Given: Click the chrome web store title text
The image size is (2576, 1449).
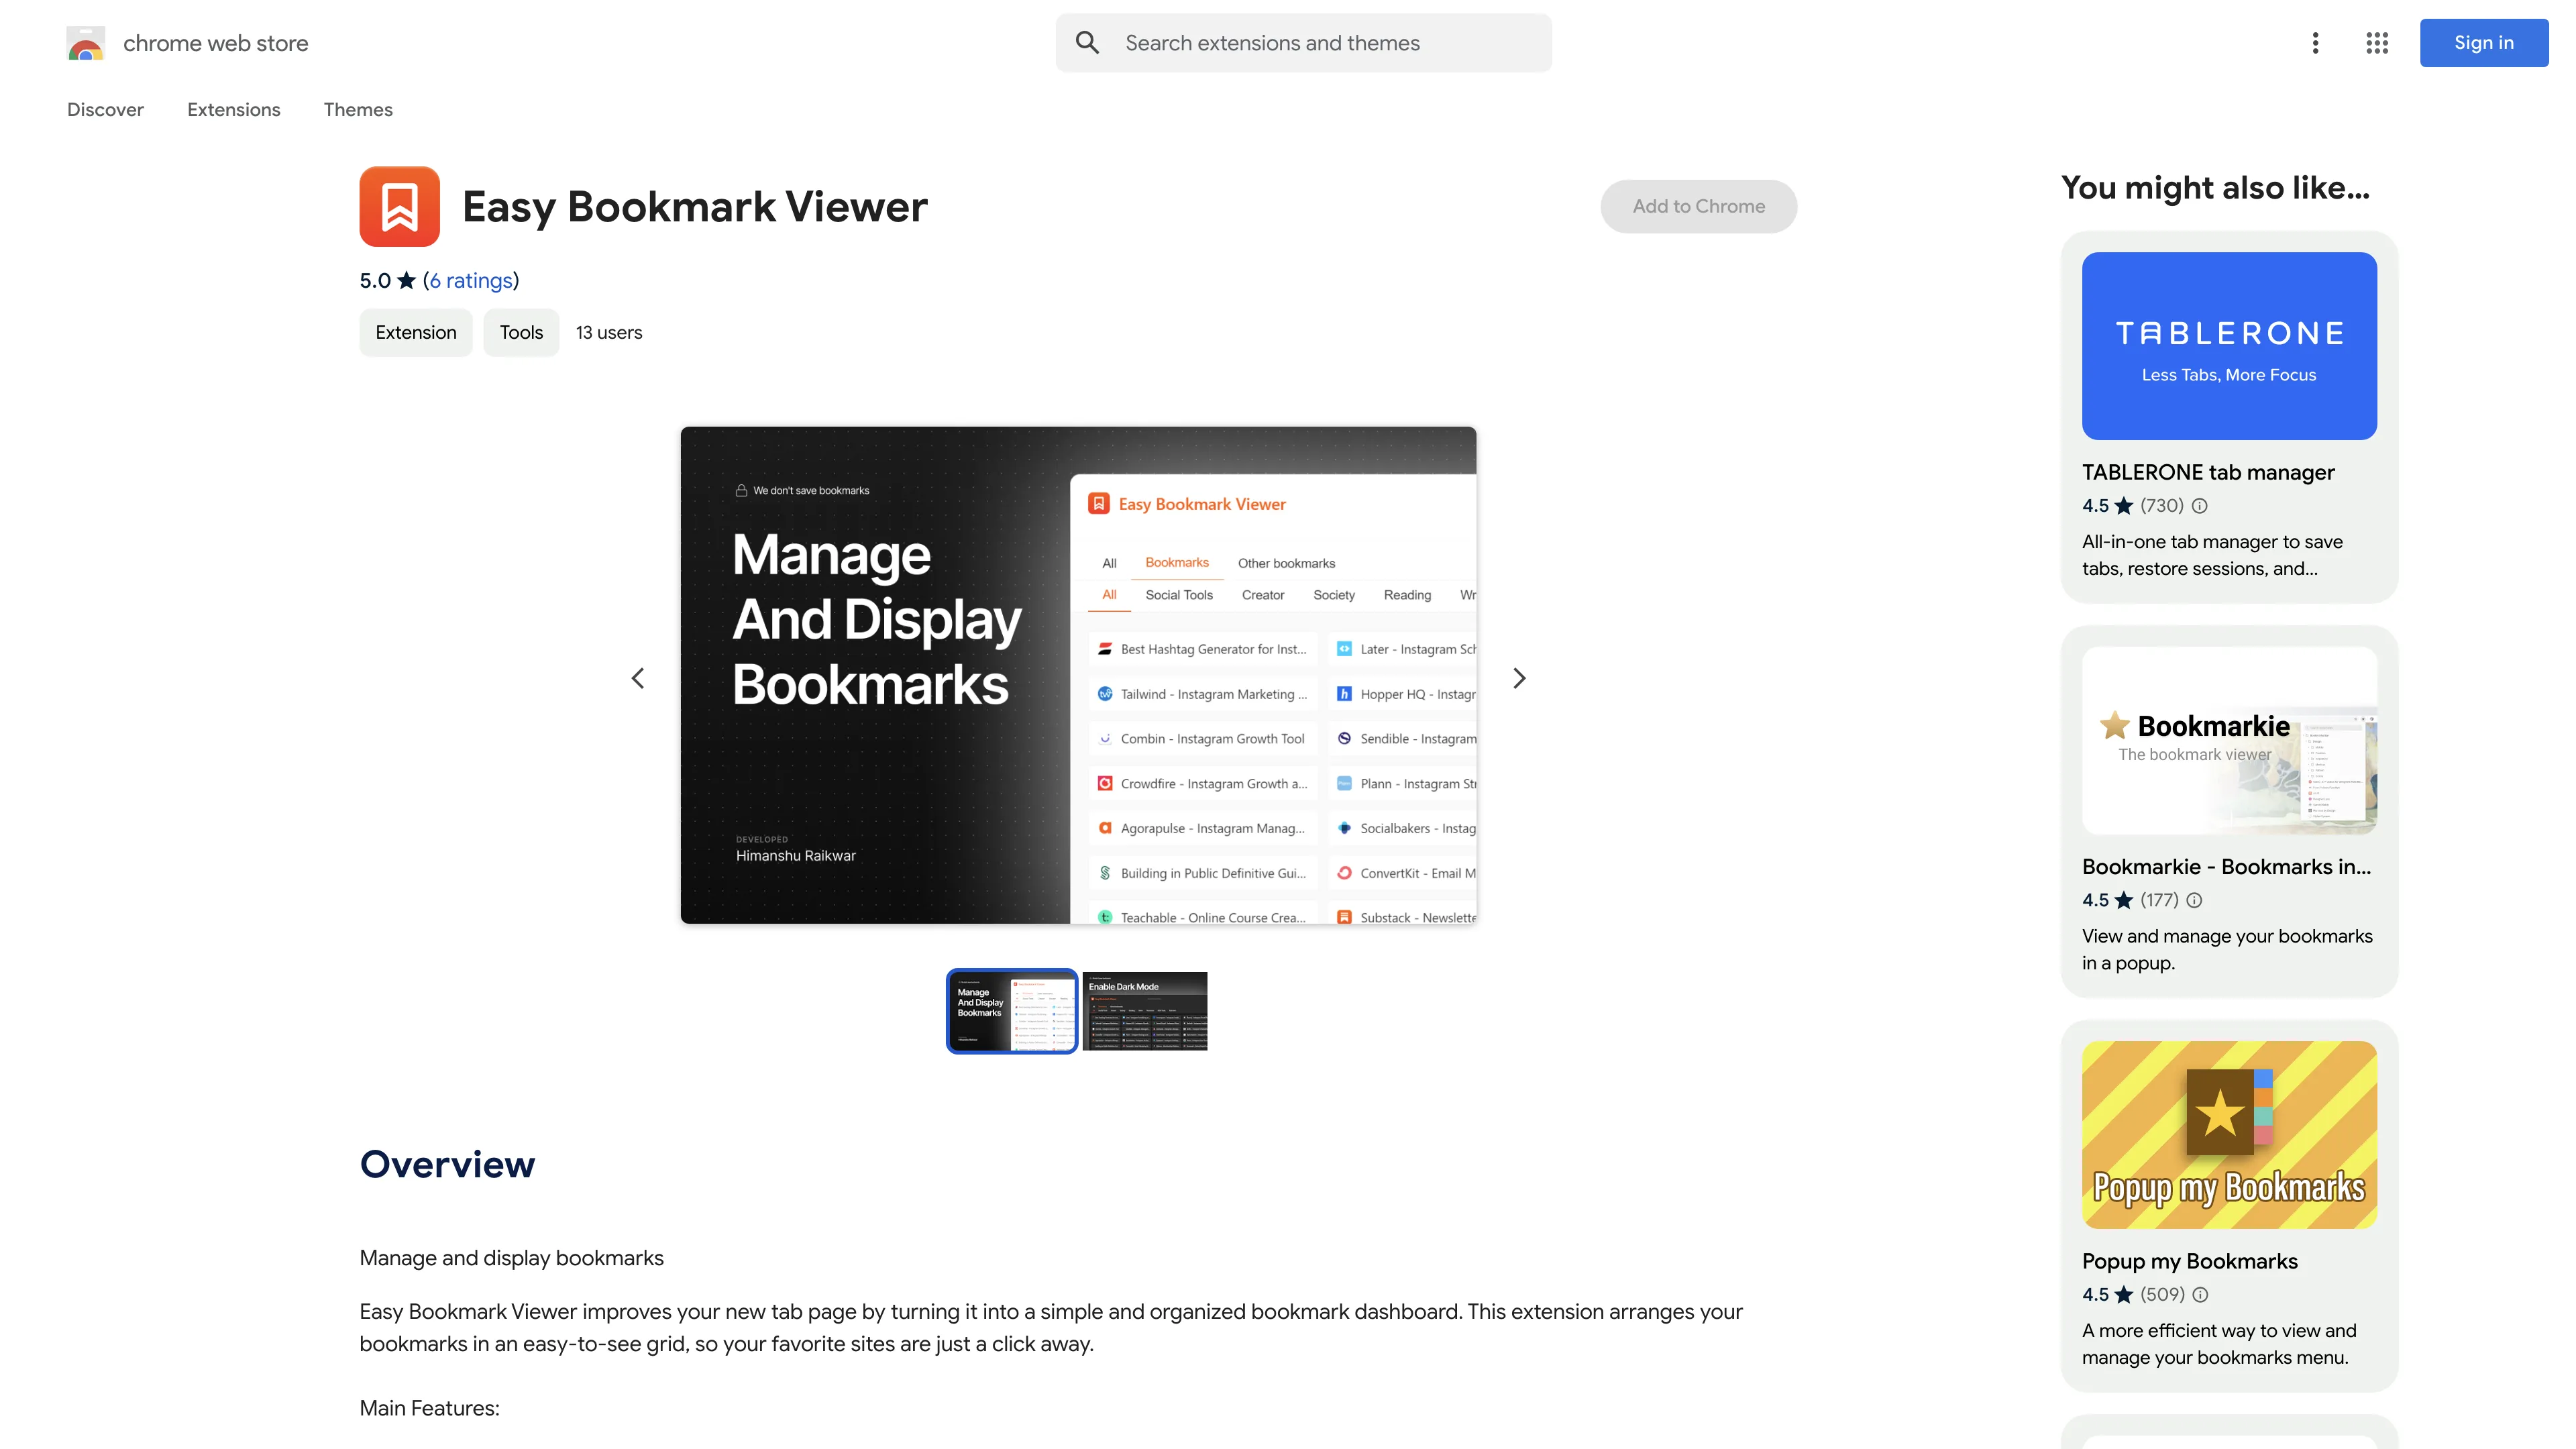Looking at the screenshot, I should pos(215,43).
